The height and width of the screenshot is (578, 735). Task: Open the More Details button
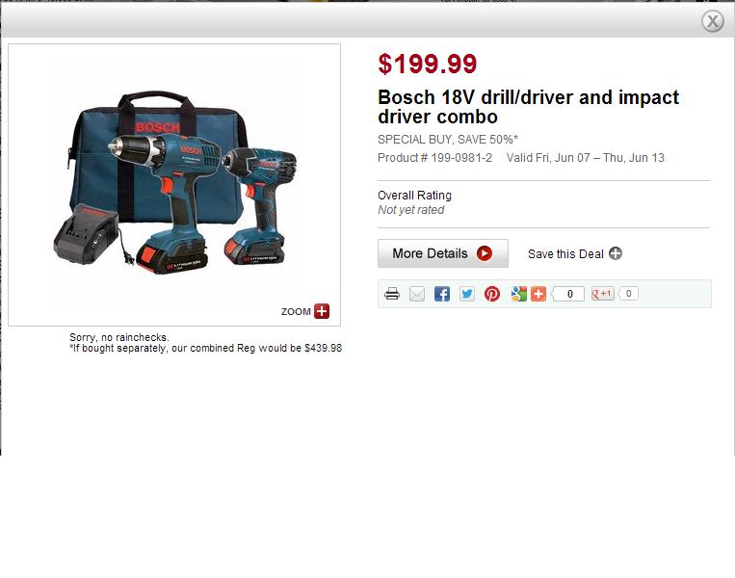pos(443,253)
